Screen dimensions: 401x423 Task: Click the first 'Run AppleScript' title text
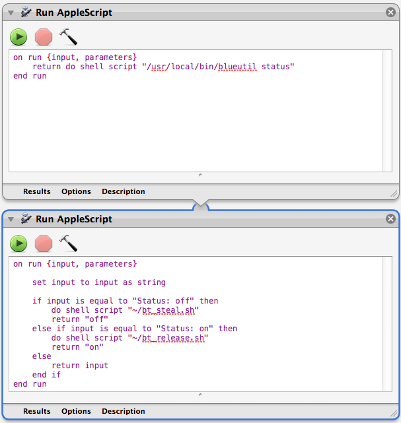[74, 13]
